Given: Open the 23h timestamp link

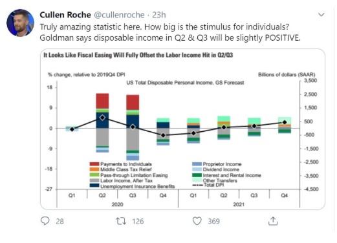Looking at the screenshot, I should (x=159, y=15).
